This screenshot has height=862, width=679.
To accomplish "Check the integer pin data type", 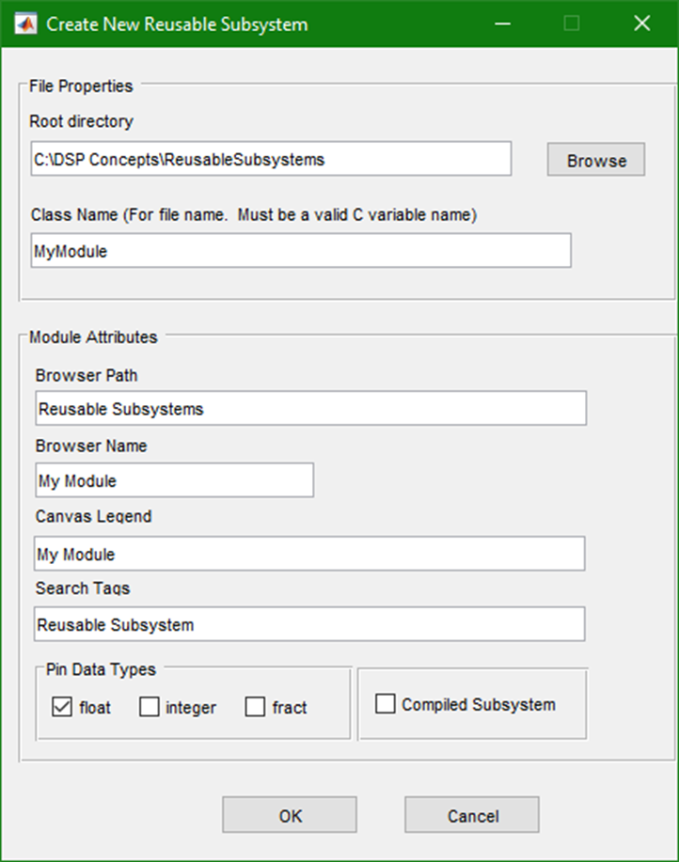I will pos(150,708).
